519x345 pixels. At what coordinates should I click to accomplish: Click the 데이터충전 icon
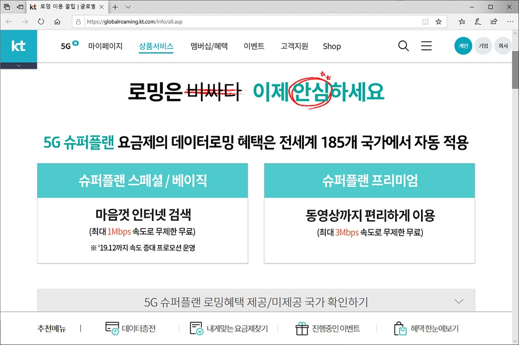pyautogui.click(x=112, y=328)
